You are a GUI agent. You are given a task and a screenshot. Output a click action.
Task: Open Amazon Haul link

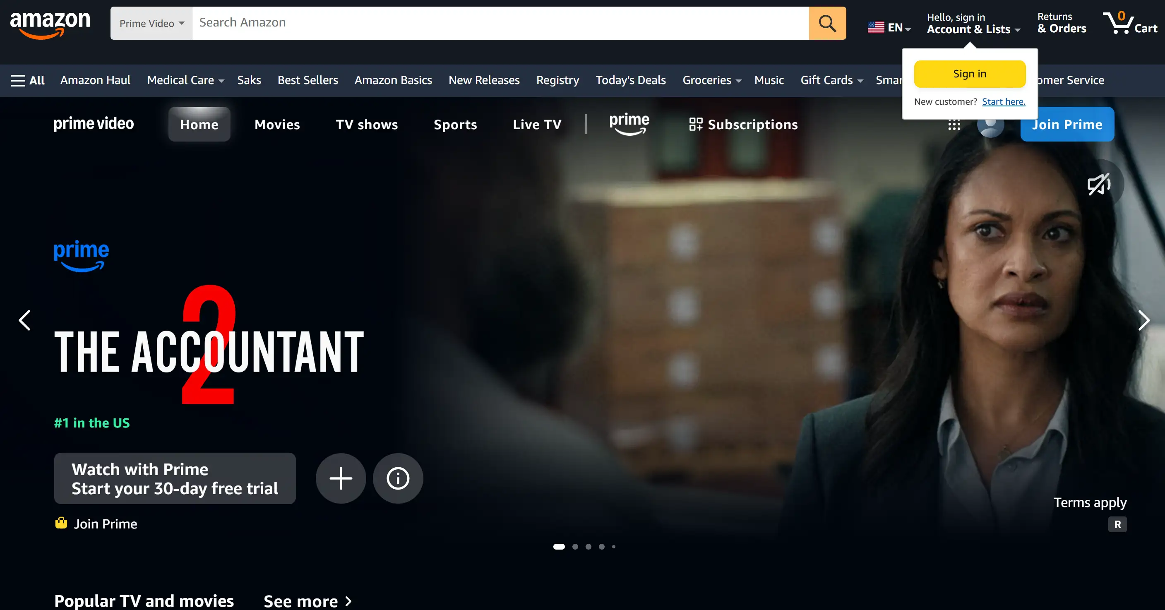(96, 80)
